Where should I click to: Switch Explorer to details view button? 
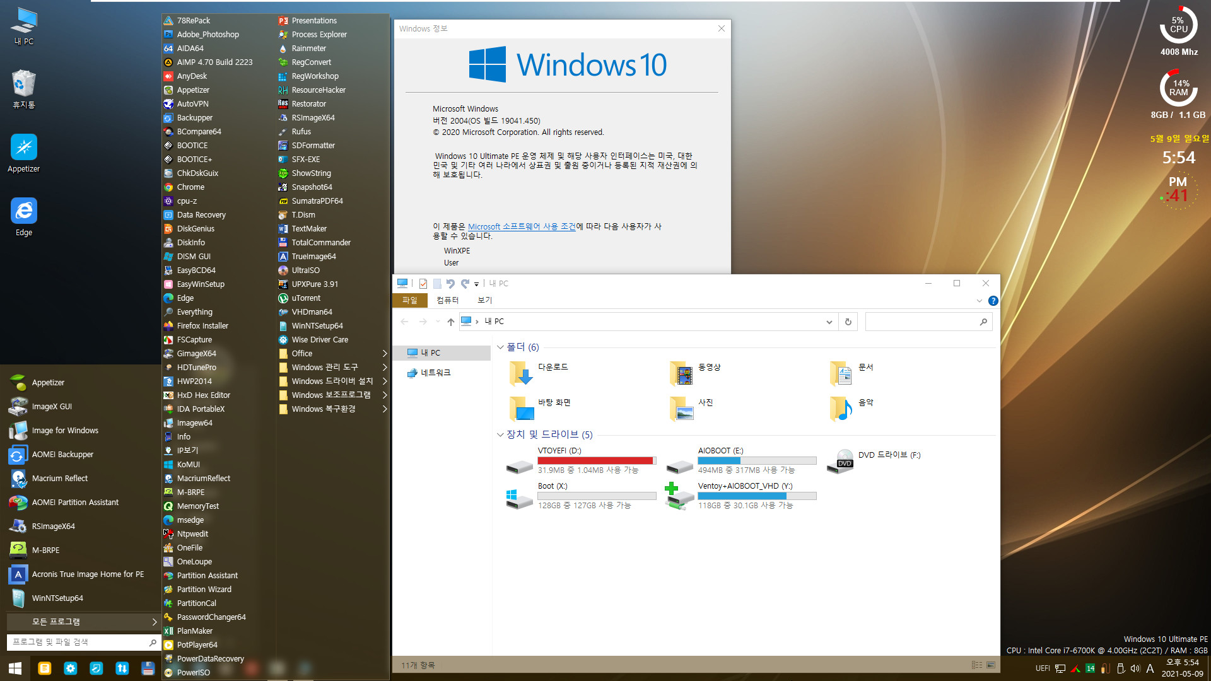977,665
